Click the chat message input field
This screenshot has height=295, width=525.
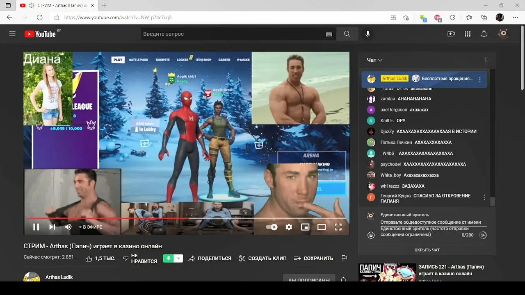tap(433, 222)
